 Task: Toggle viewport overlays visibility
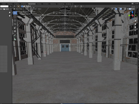[121, 9]
